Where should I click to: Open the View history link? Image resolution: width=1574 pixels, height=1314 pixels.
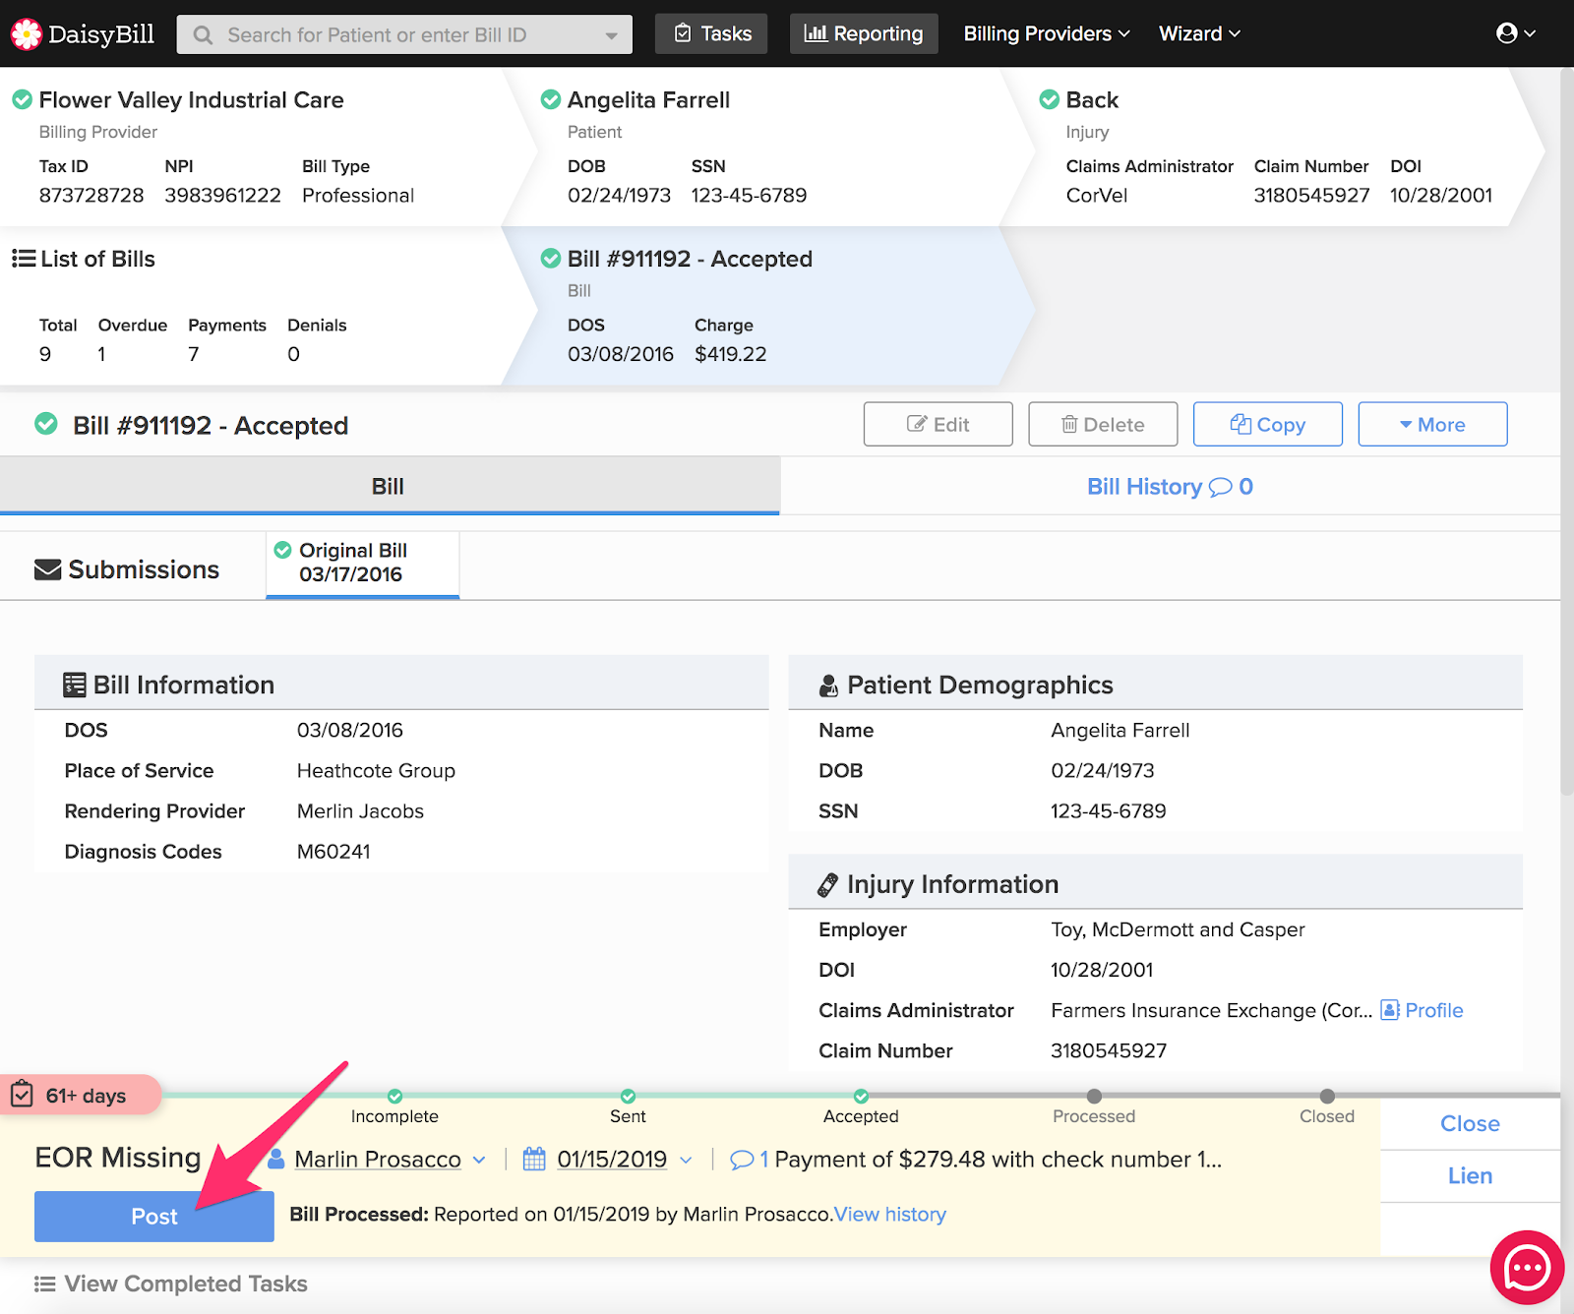coord(890,1214)
